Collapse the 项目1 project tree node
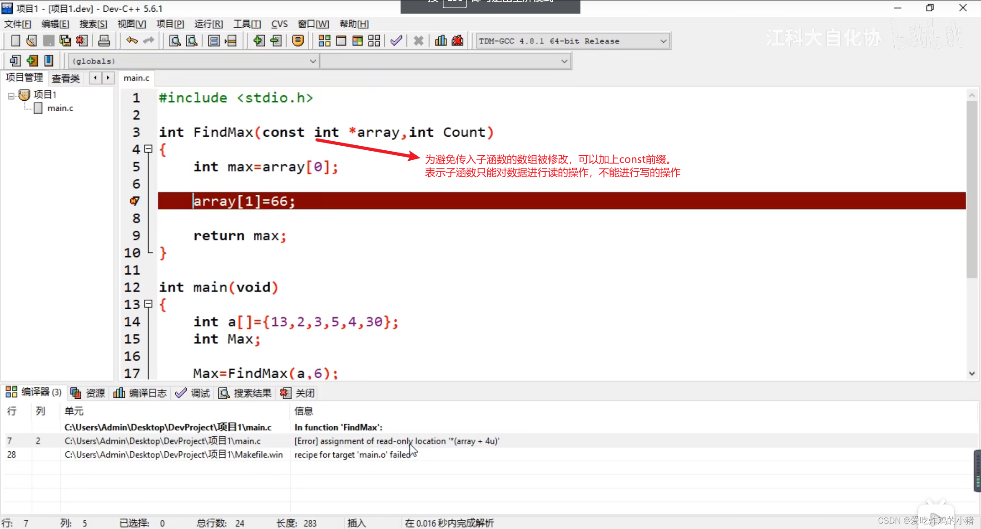Screen dimensions: 981x529 click(11, 95)
